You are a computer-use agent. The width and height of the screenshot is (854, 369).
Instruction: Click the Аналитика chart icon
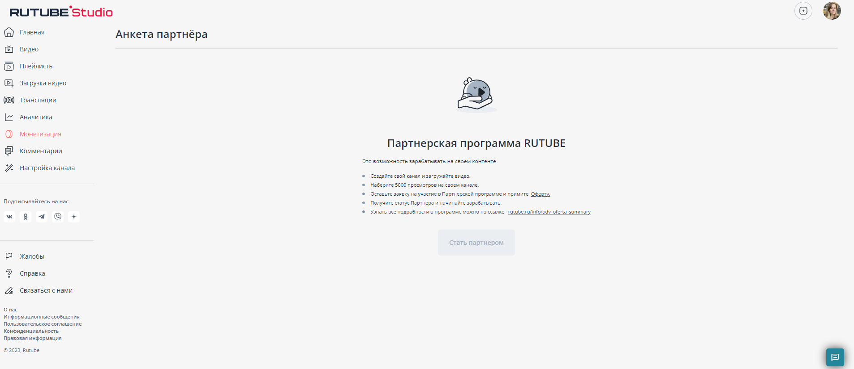point(9,117)
